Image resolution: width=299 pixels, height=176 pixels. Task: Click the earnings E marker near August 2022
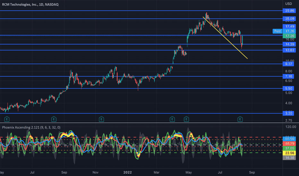coord(240,119)
